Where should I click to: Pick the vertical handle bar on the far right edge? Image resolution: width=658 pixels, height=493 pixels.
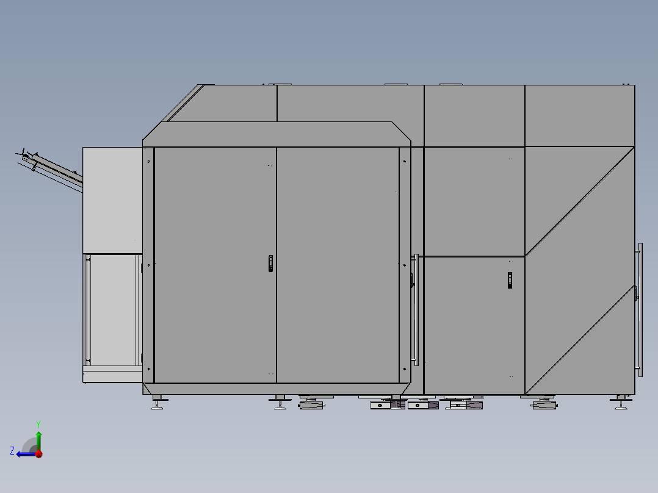tap(640, 309)
